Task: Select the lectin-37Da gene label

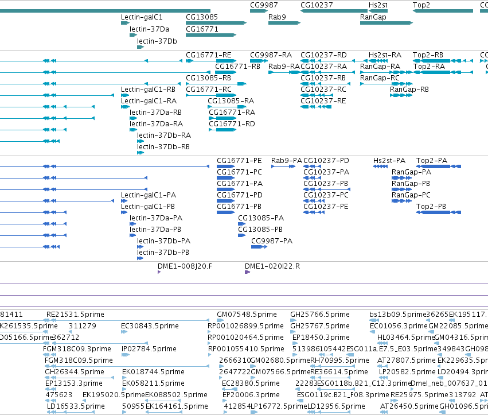Action: pos(150,29)
